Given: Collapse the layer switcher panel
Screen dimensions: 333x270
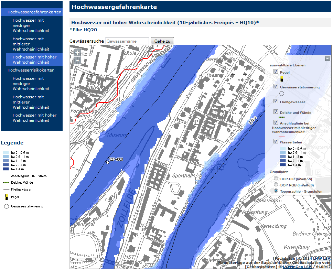Looking at the screenshot, I should tap(327, 59).
